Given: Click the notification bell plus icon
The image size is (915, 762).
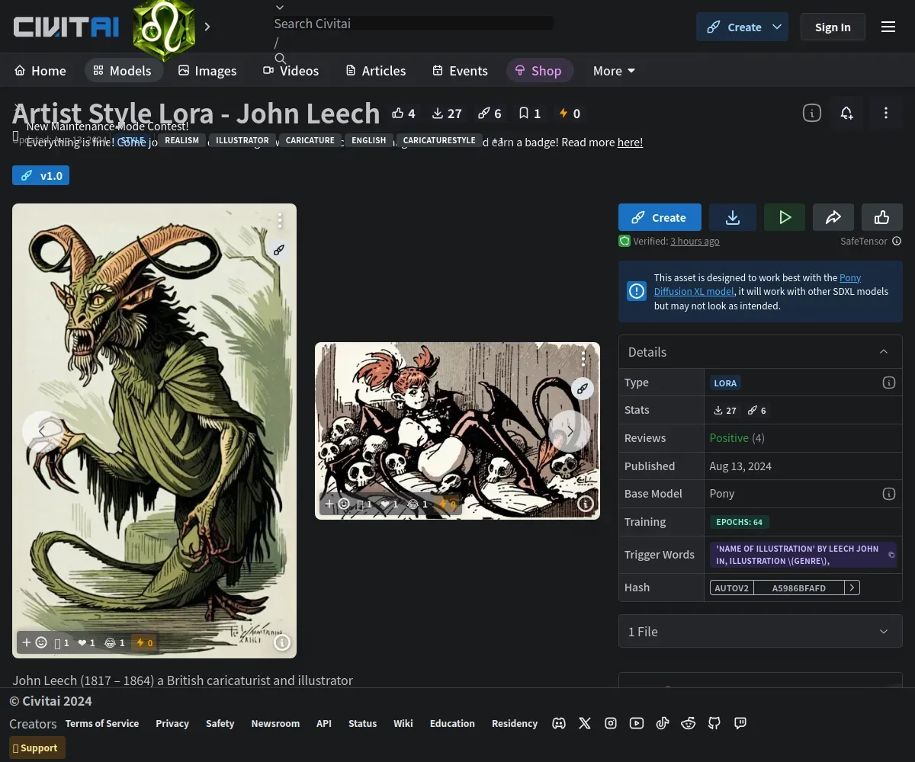Looking at the screenshot, I should [x=846, y=113].
